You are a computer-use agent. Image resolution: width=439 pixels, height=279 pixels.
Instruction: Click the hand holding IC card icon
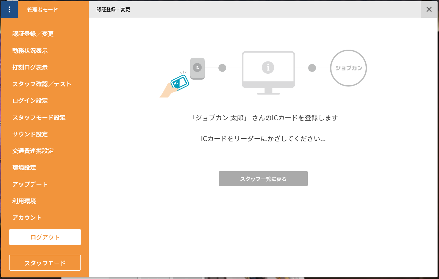tap(175, 85)
